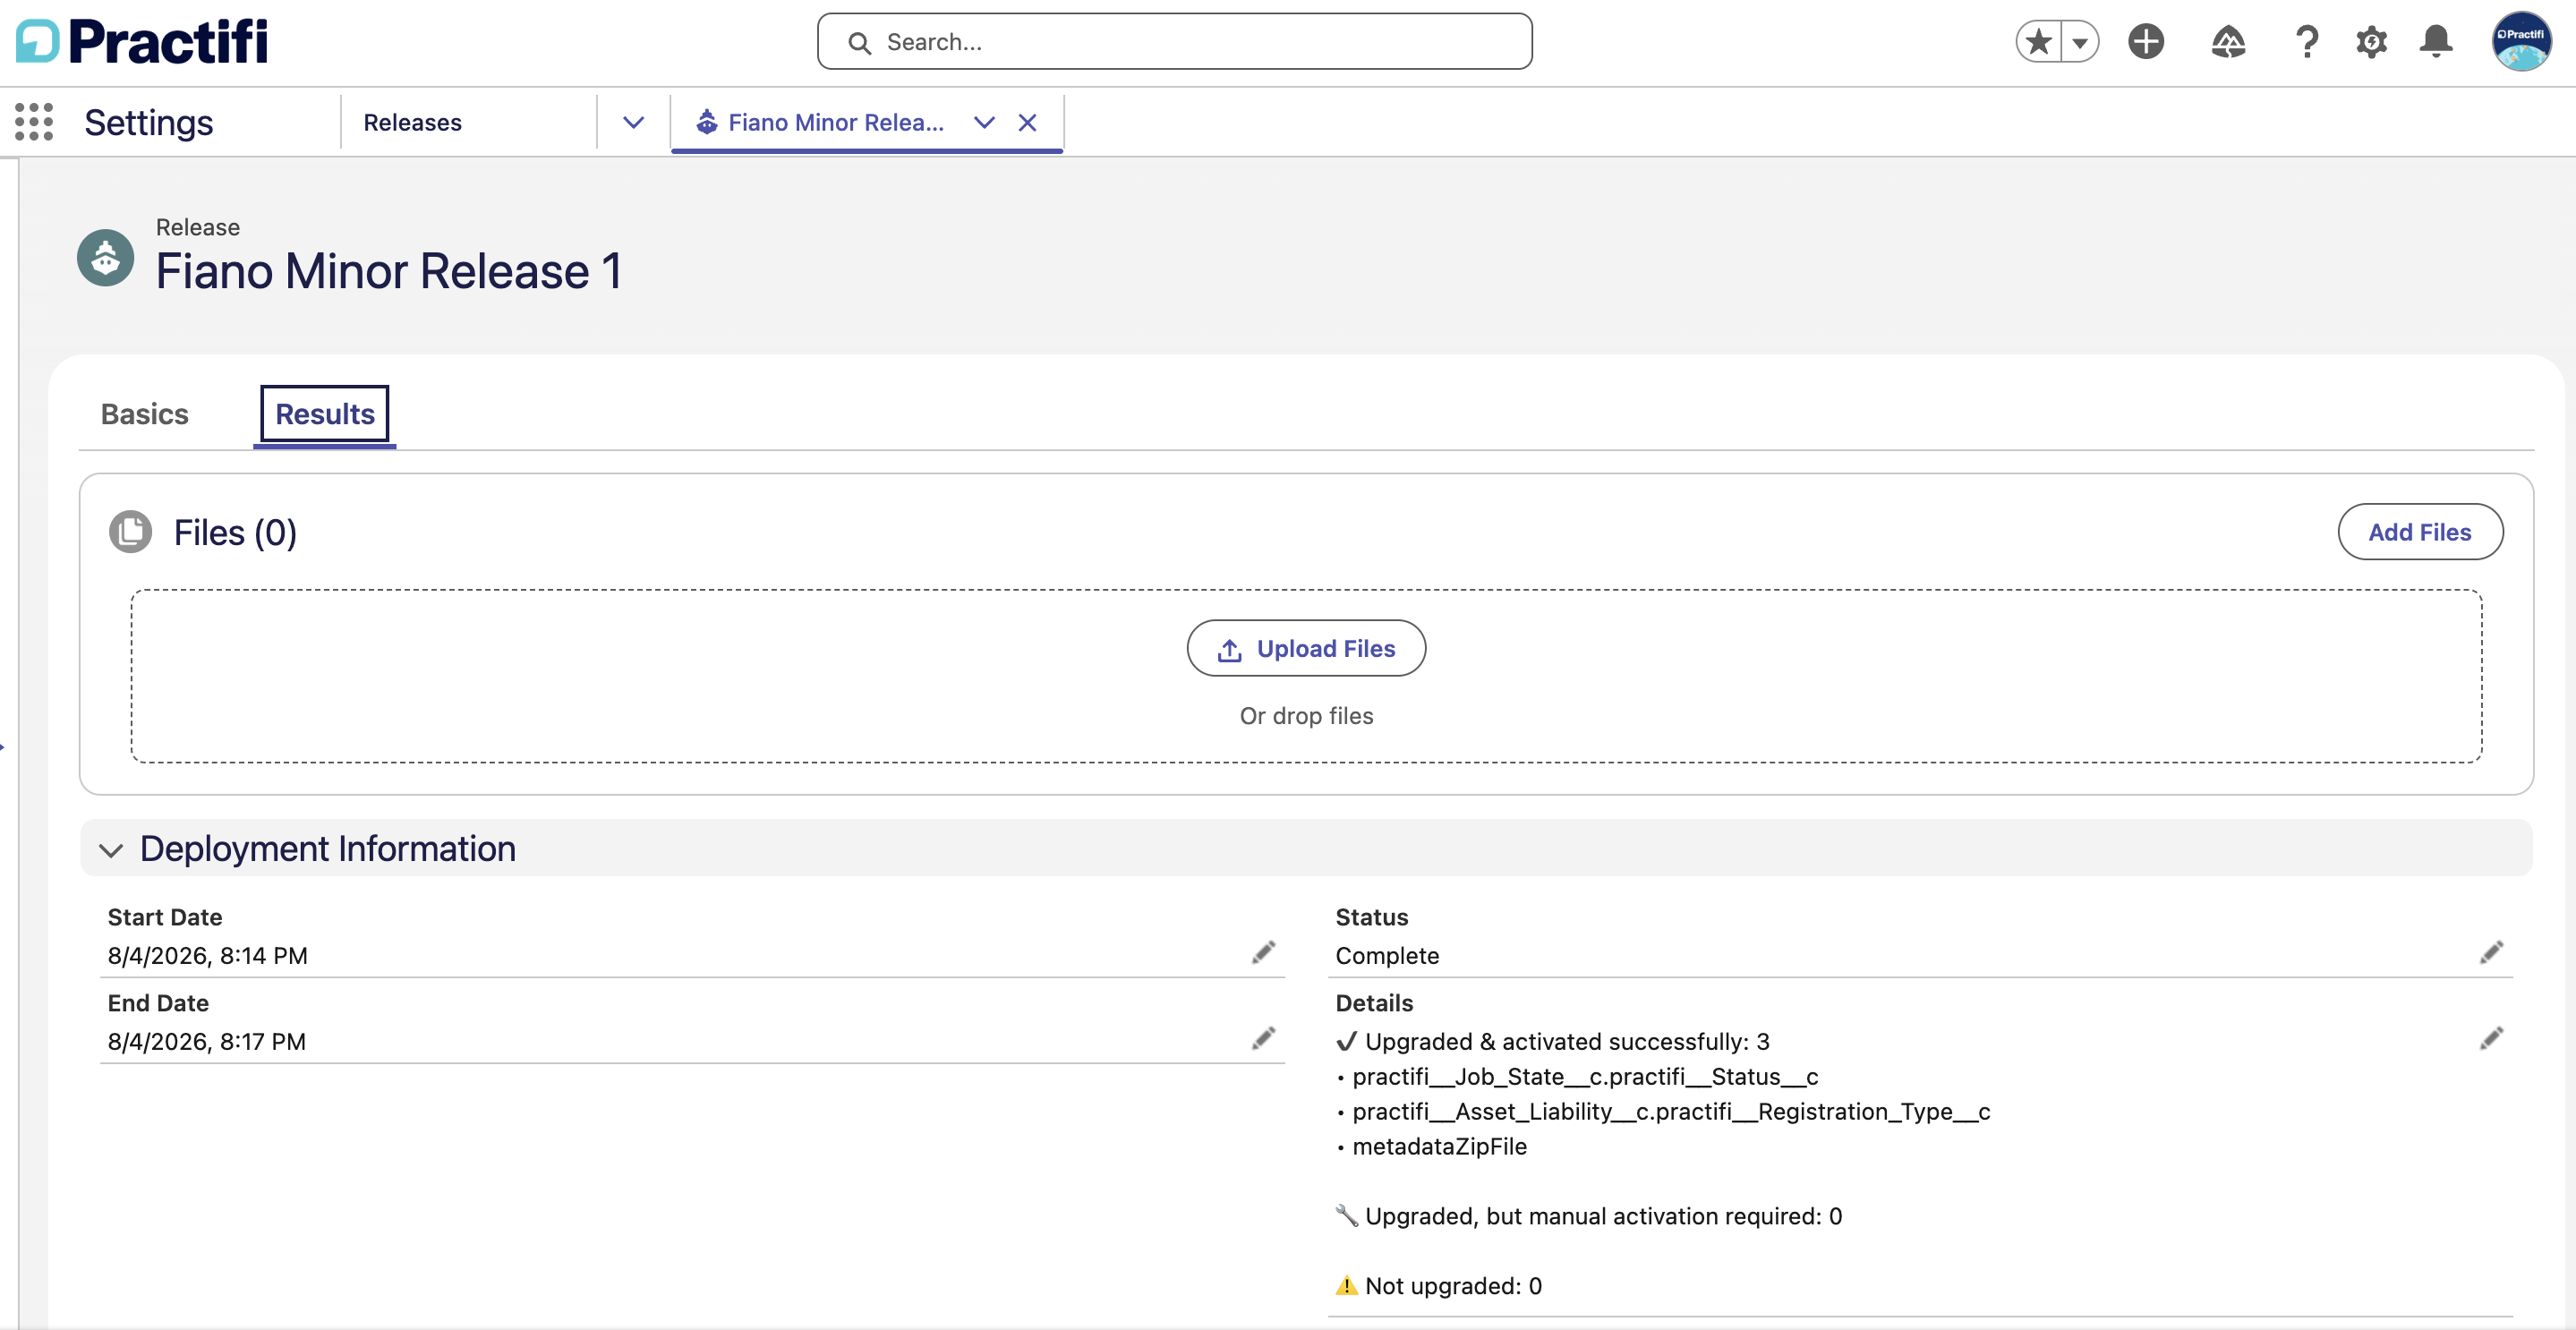The image size is (2576, 1330).
Task: Open the Global Actions plus menu
Action: point(2146,42)
